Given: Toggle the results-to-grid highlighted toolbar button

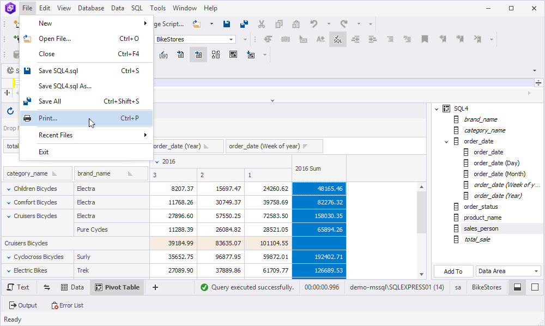Looking at the screenshot, I should point(198,55).
